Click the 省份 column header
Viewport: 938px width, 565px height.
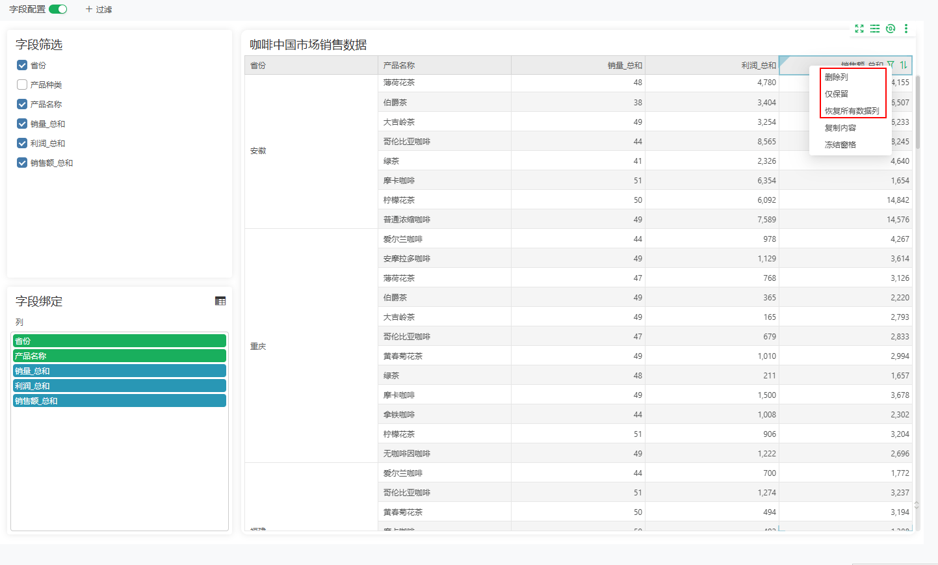click(x=311, y=65)
